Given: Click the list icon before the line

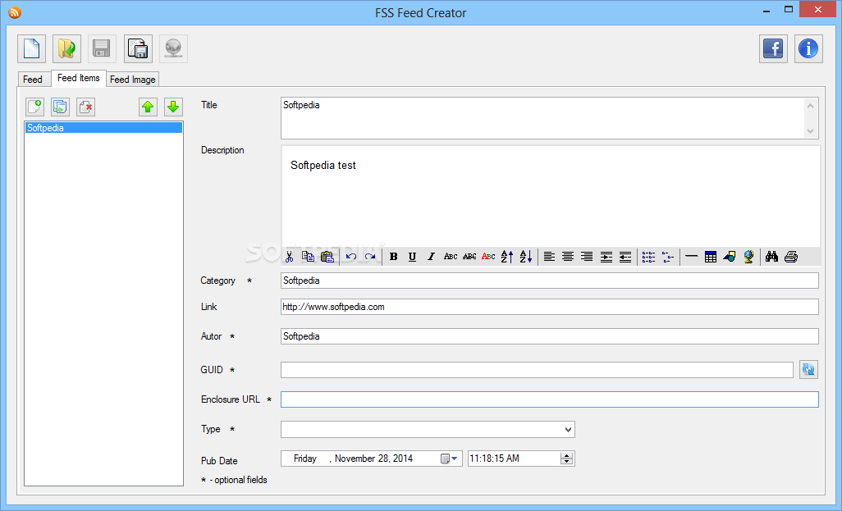Looking at the screenshot, I should coord(667,257).
